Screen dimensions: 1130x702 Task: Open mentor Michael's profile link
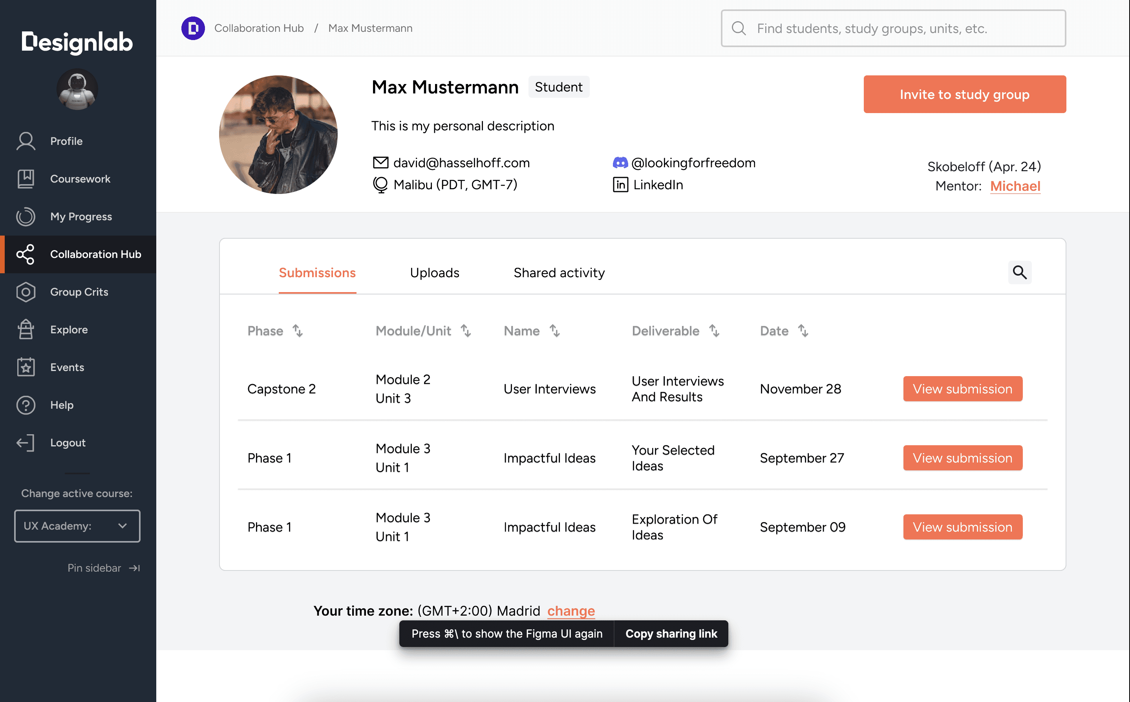[1015, 186]
